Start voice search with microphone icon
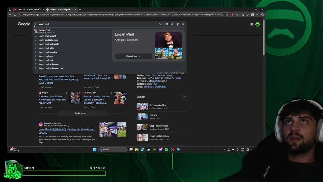Image resolution: width=323 pixels, height=182 pixels. point(172,24)
